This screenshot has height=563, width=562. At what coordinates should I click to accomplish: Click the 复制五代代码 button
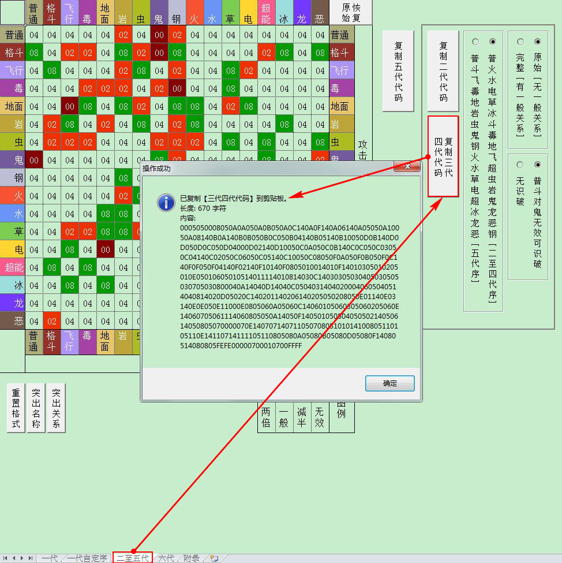click(398, 70)
